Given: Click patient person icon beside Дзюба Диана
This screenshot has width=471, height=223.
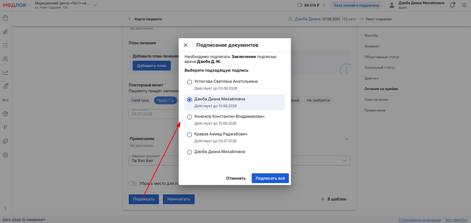Looking at the screenshot, I should tap(290, 19).
